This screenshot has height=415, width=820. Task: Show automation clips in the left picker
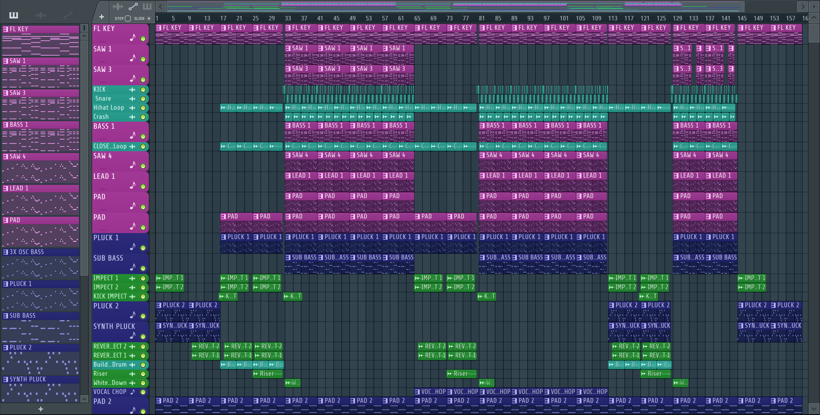click(68, 15)
